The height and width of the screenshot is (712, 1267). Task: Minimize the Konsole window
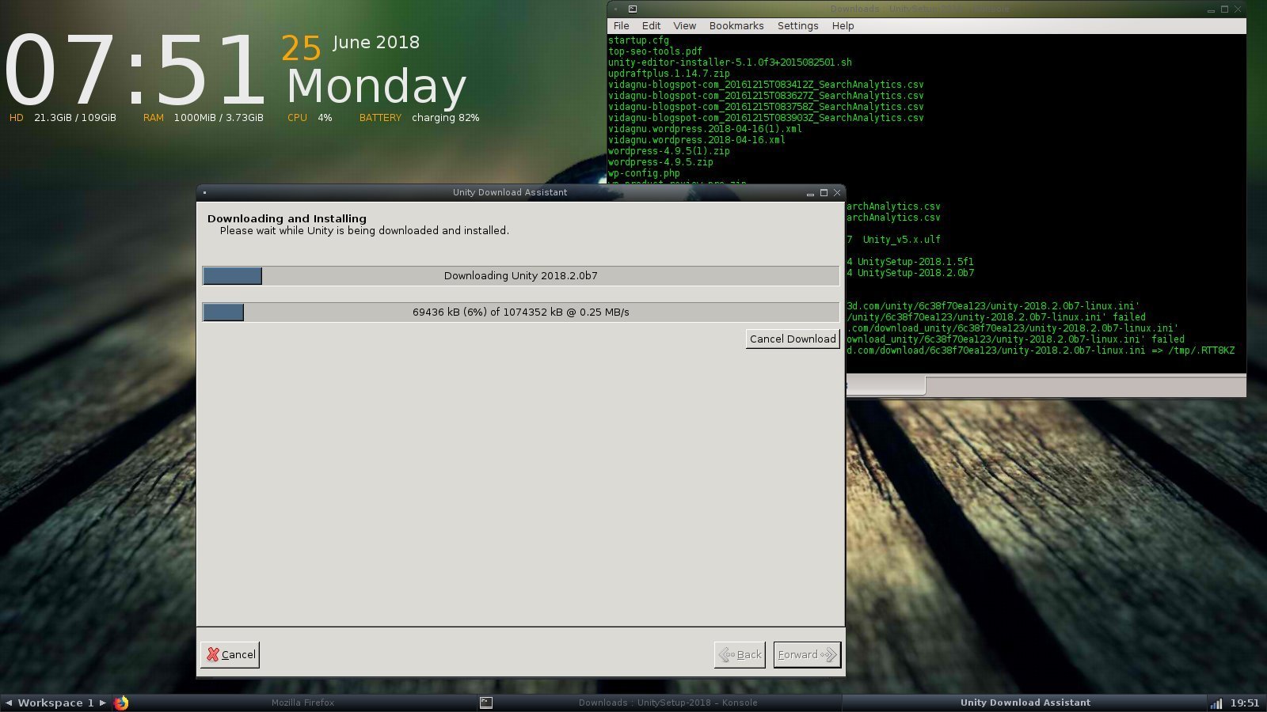1211,9
